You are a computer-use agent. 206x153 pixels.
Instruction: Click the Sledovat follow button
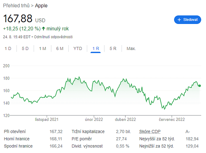187,20
